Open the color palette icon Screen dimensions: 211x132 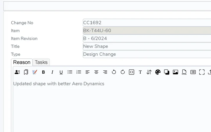pyautogui.click(x=158, y=72)
